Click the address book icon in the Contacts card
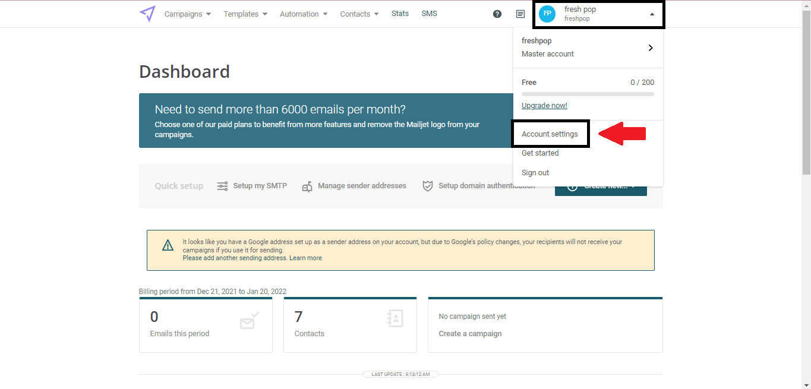Viewport: 811px width, 389px height. [395, 318]
